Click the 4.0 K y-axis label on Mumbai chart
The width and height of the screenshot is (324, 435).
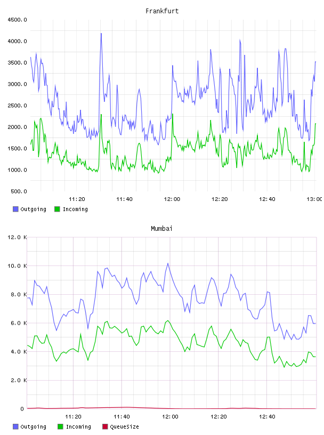[x=19, y=351]
